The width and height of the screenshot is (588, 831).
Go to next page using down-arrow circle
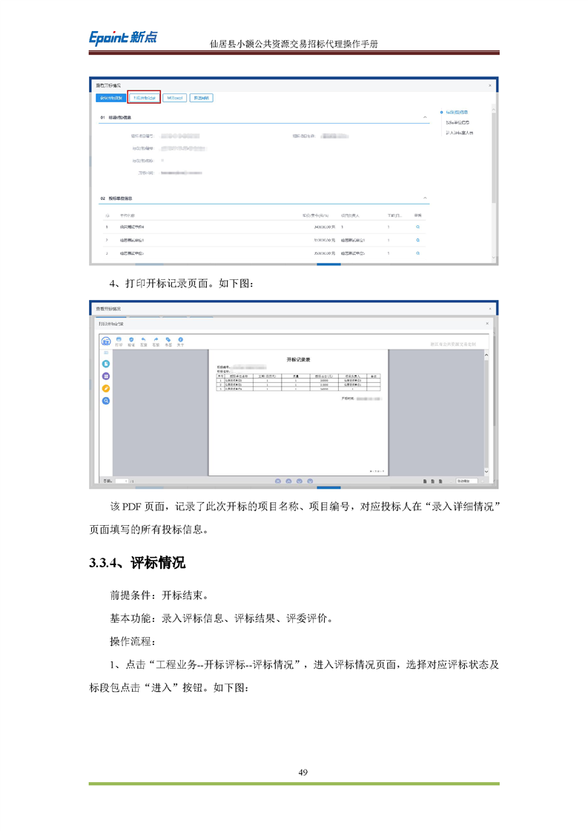[300, 481]
